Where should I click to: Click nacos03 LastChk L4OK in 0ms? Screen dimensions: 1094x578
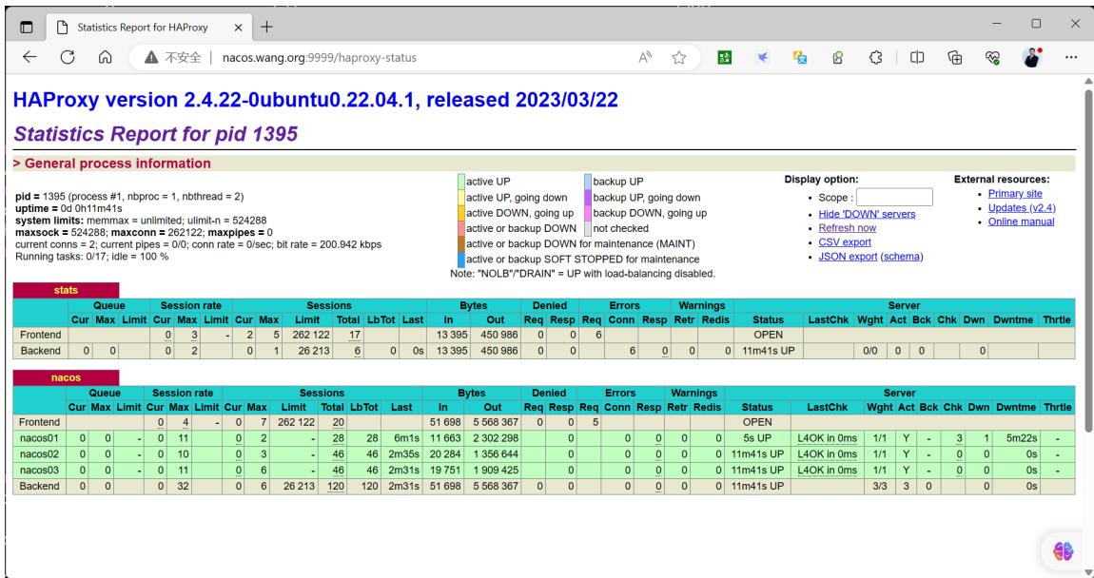click(827, 470)
